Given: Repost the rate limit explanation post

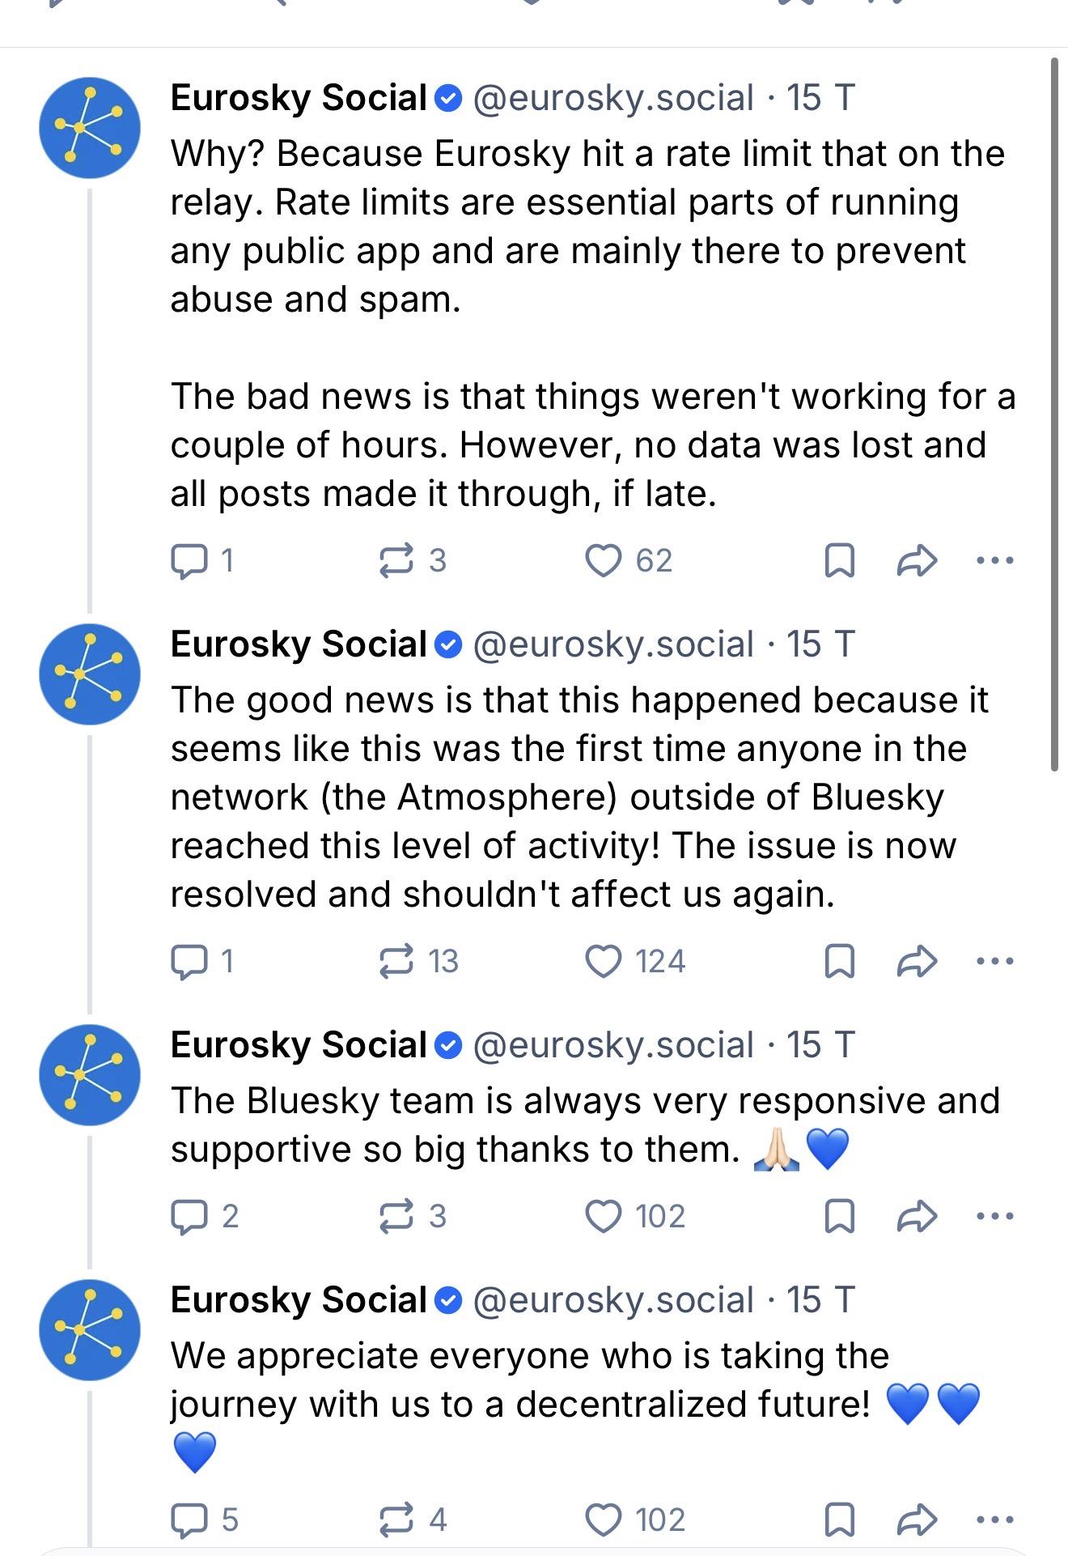Looking at the screenshot, I should coord(396,560).
